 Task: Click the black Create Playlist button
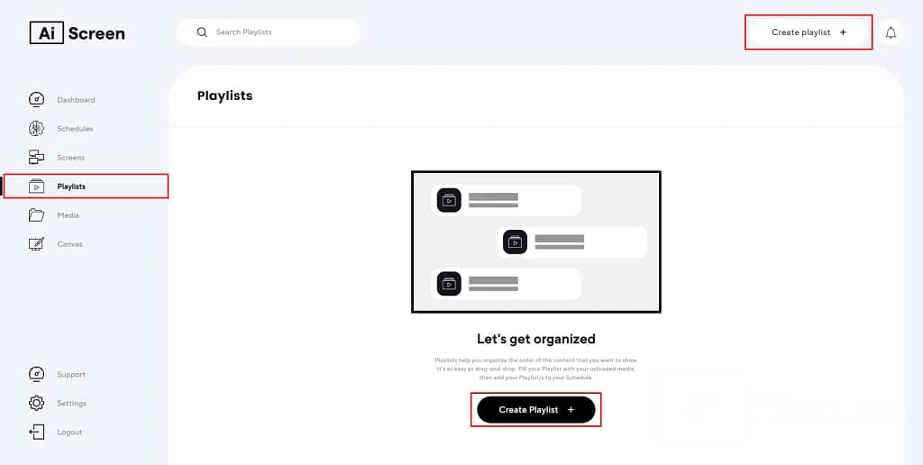536,410
